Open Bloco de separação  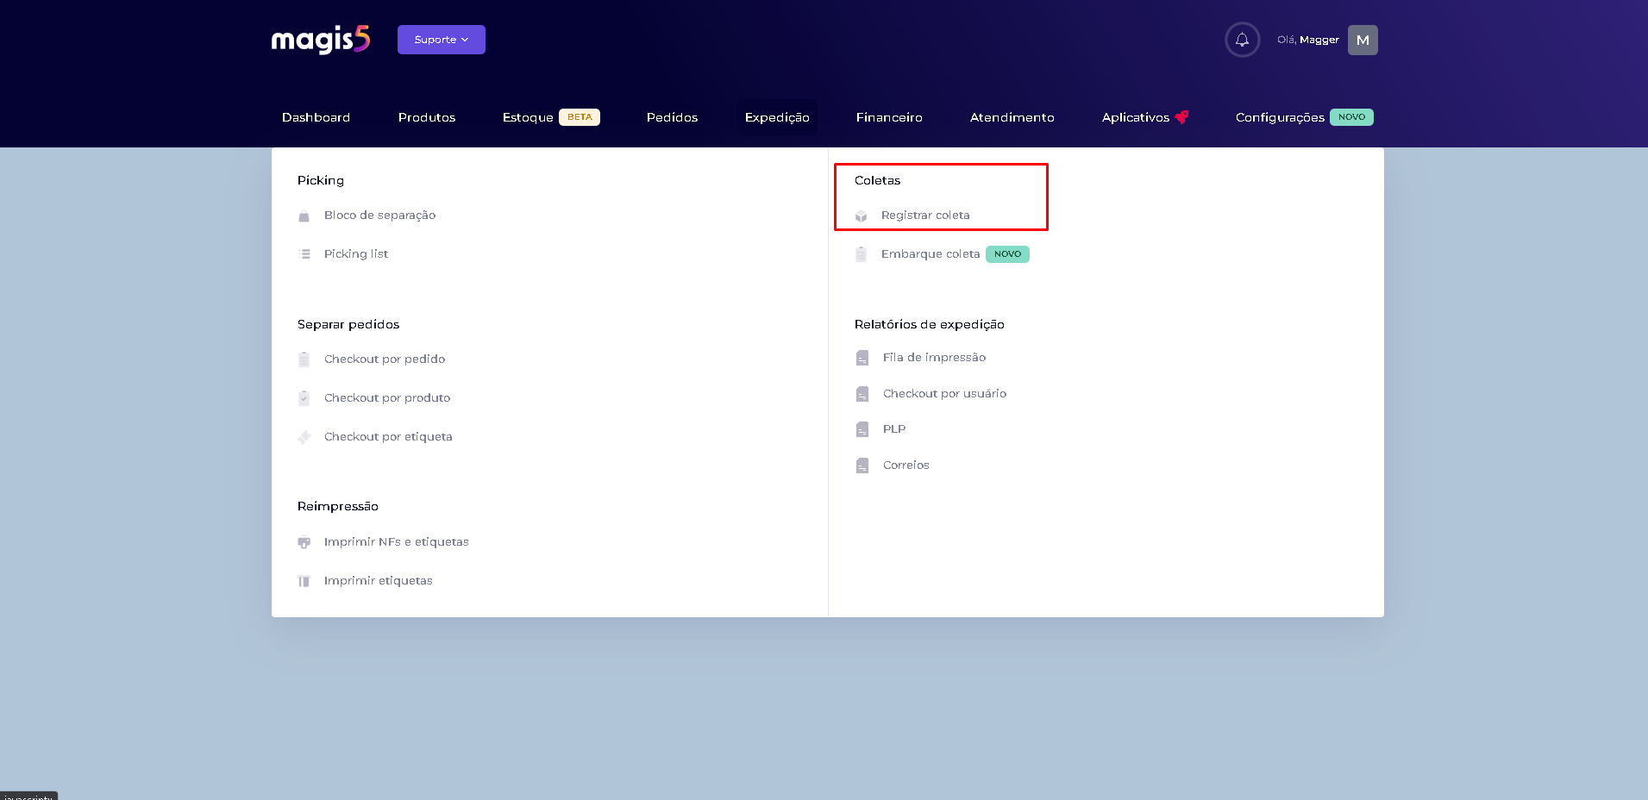[x=379, y=216]
